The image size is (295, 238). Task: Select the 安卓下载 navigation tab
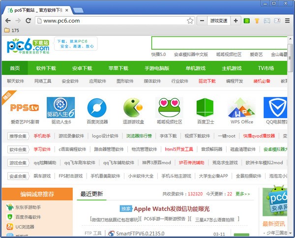coord(82,68)
